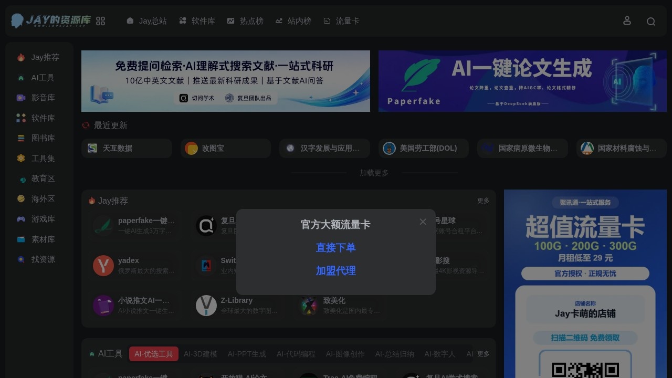
Task: Select the flame icon for Jay推荐
Action: tap(21, 57)
